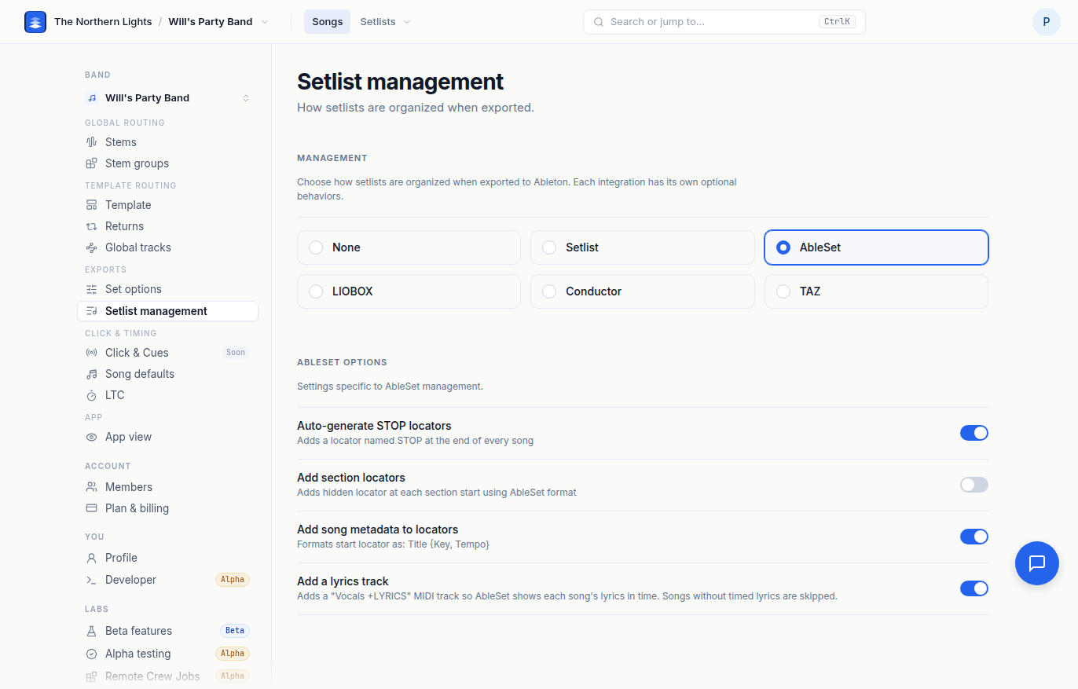1078x689 pixels.
Task: Focus the Search or jump to field
Action: pyautogui.click(x=724, y=22)
